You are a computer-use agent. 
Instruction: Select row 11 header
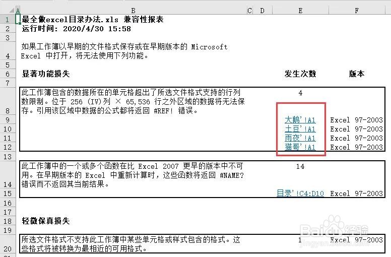click(8, 138)
